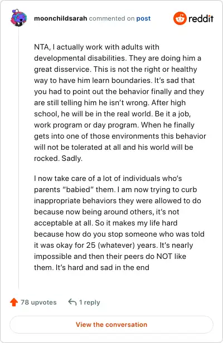Open moonchildsarah's avatar image
Image resolution: width=223 pixels, height=343 pixels.
(18, 18)
